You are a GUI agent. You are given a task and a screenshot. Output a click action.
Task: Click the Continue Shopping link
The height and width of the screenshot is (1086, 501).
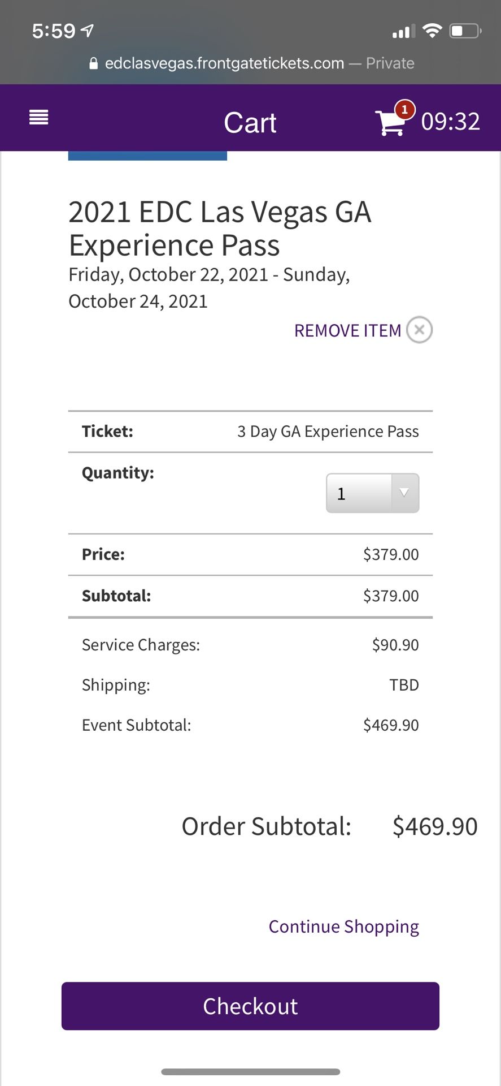pyautogui.click(x=343, y=926)
